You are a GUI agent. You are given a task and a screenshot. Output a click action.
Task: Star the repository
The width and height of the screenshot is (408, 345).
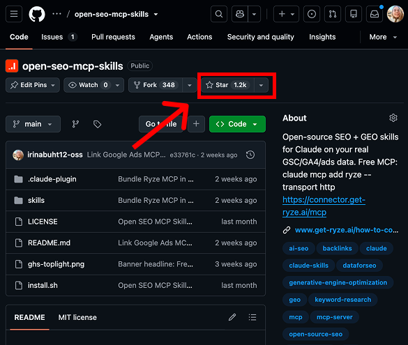tap(227, 85)
